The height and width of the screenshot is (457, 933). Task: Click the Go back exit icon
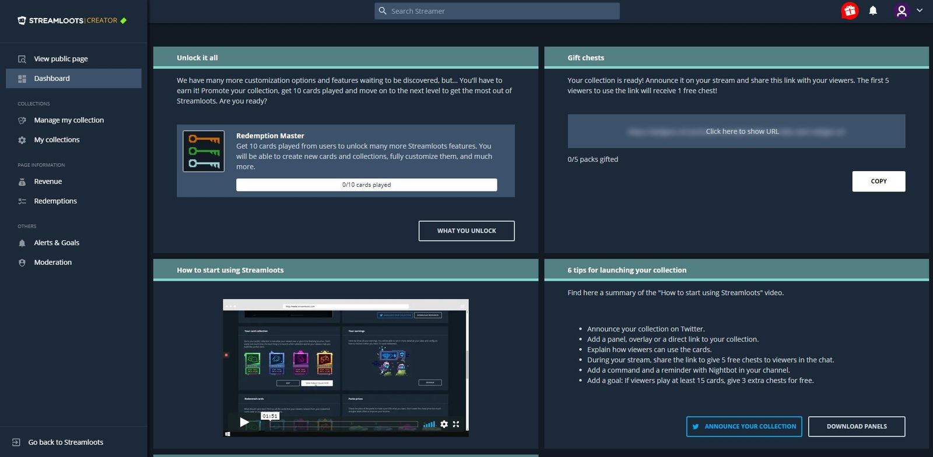16,442
